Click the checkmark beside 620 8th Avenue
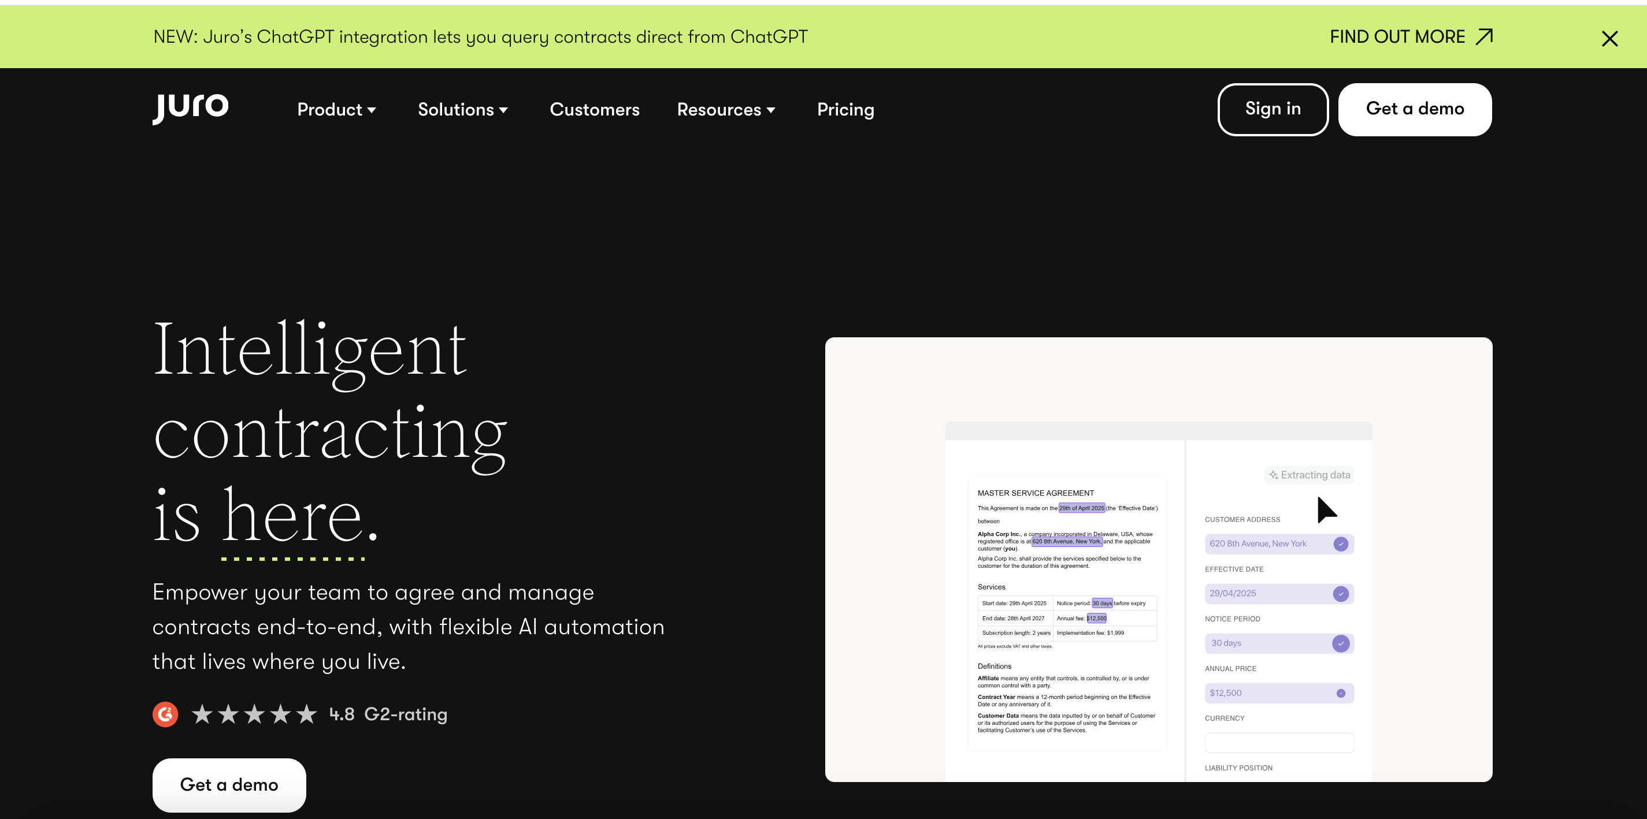 pyautogui.click(x=1341, y=543)
